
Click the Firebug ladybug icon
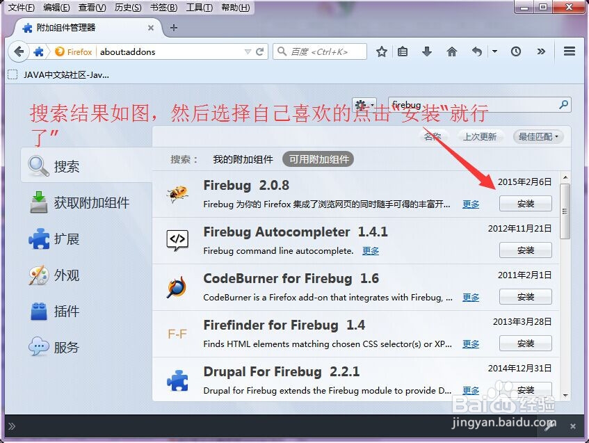pyautogui.click(x=177, y=193)
